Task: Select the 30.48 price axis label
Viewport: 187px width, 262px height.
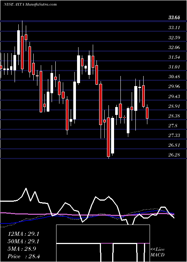Action: click(174, 77)
